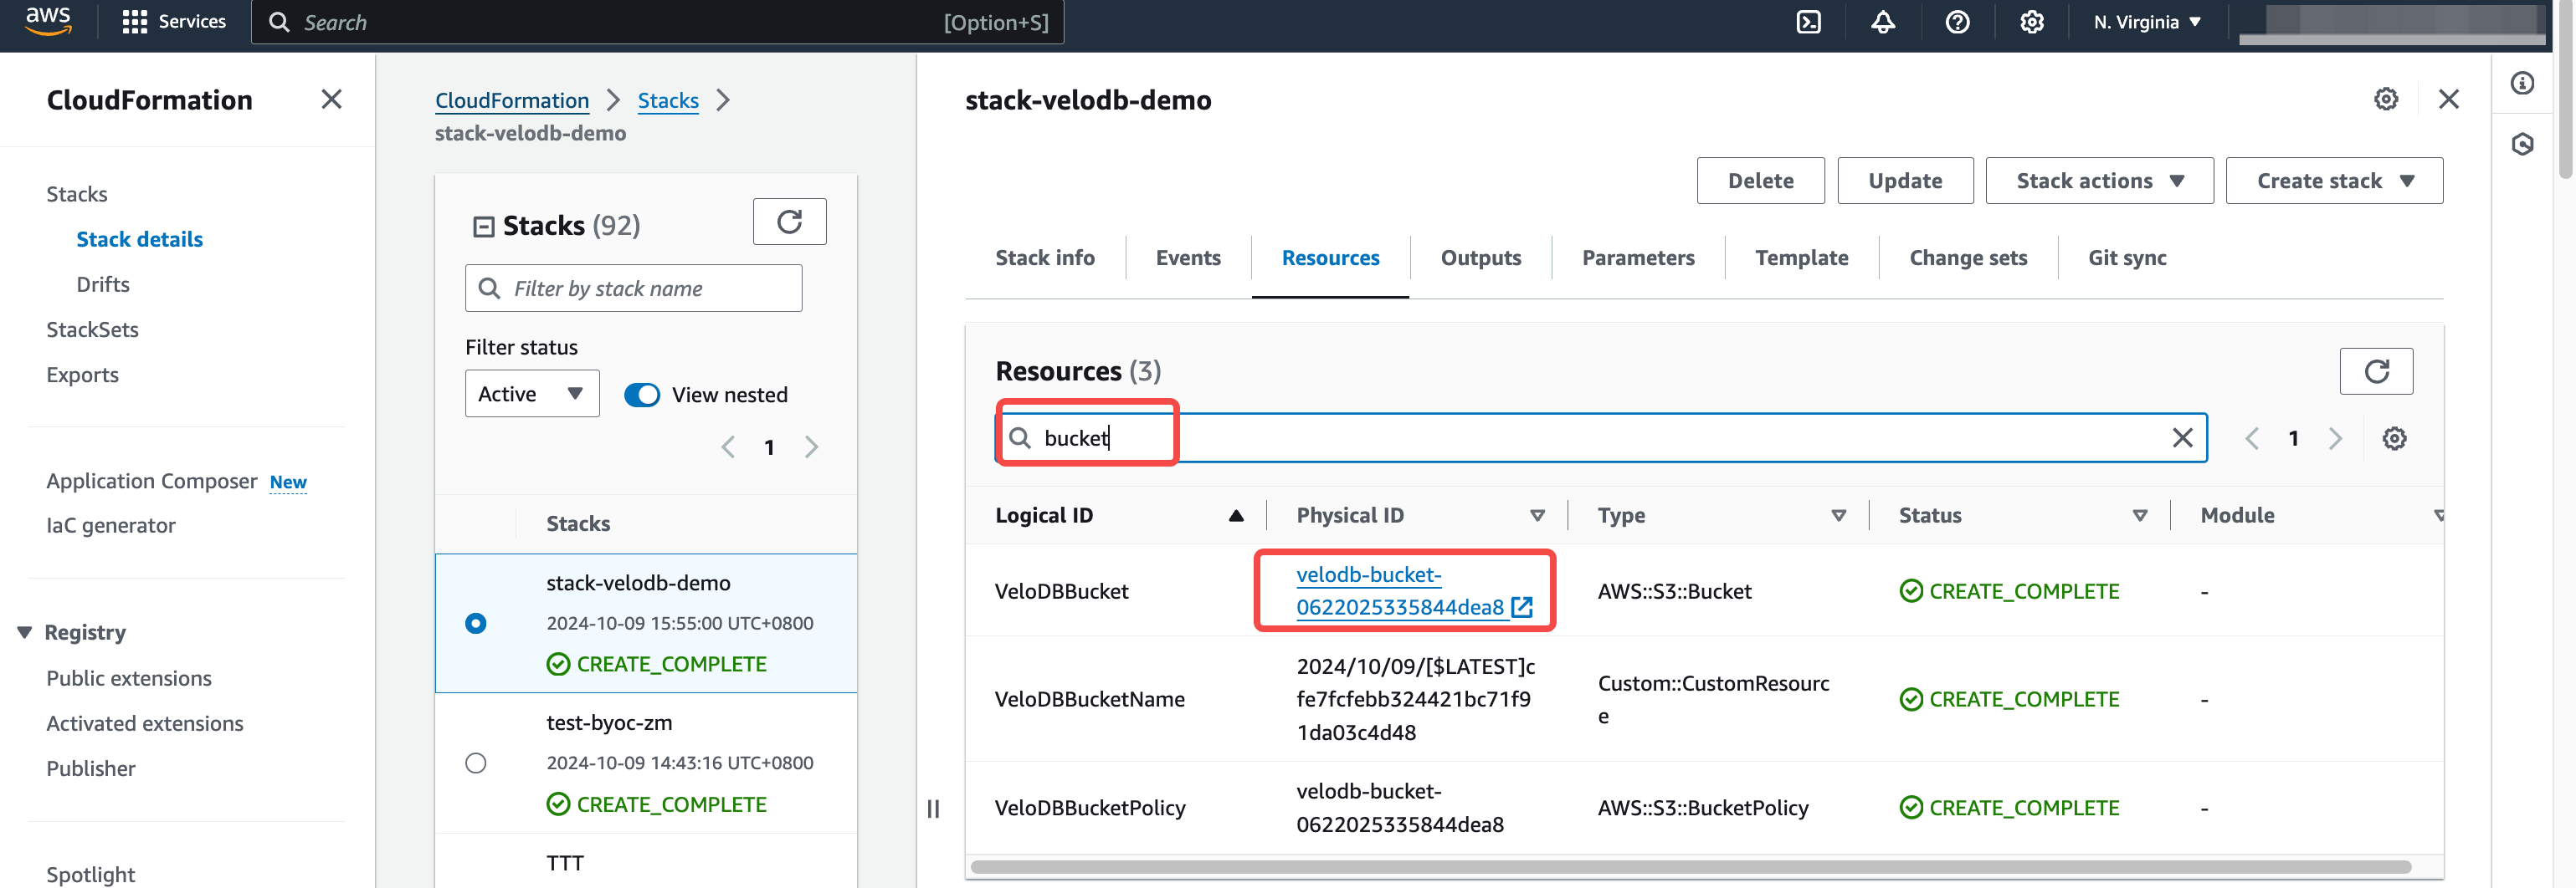Refresh the Stacks list
2576x888 pixels.
(789, 222)
